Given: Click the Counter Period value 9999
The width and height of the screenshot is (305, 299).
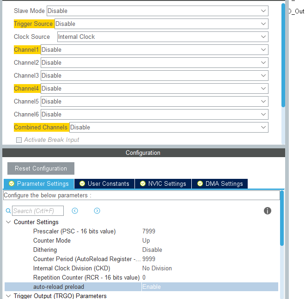Looking at the screenshot, I should coord(149,259).
